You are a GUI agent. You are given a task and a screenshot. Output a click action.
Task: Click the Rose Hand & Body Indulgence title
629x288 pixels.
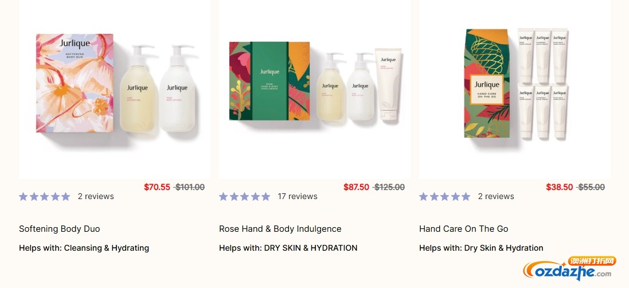tap(280, 229)
